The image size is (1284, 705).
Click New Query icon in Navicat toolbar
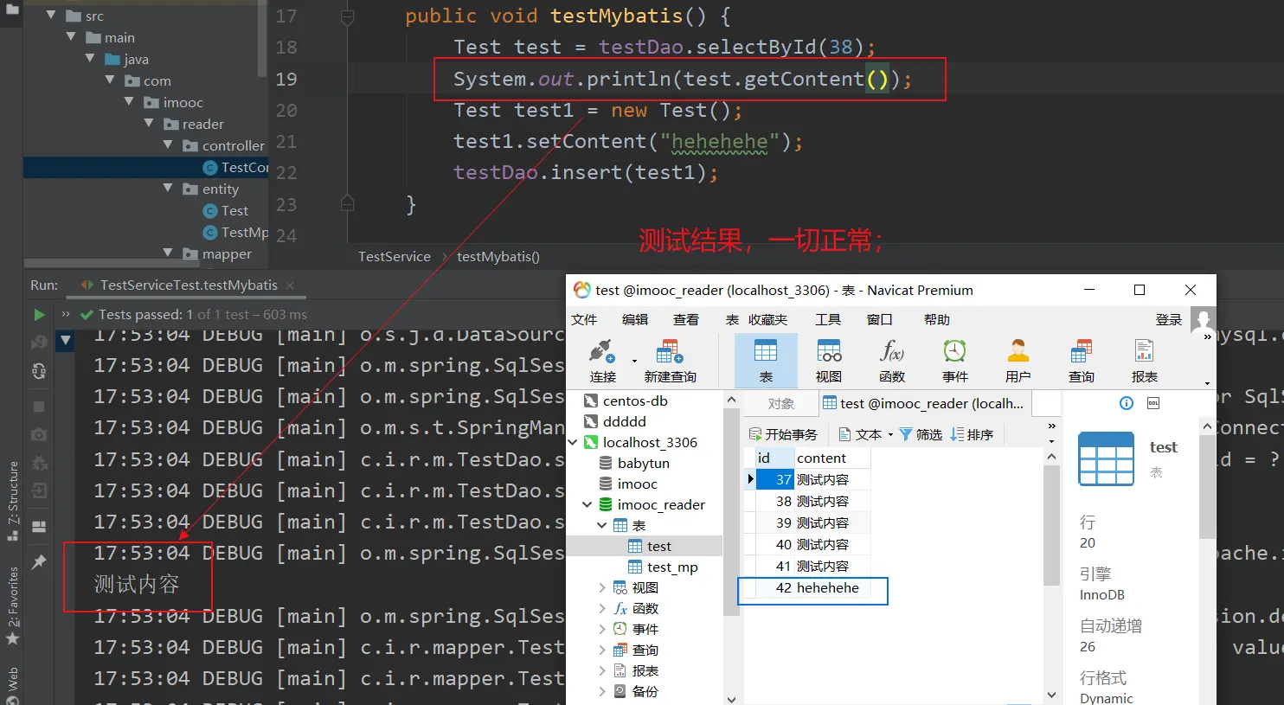click(x=670, y=361)
